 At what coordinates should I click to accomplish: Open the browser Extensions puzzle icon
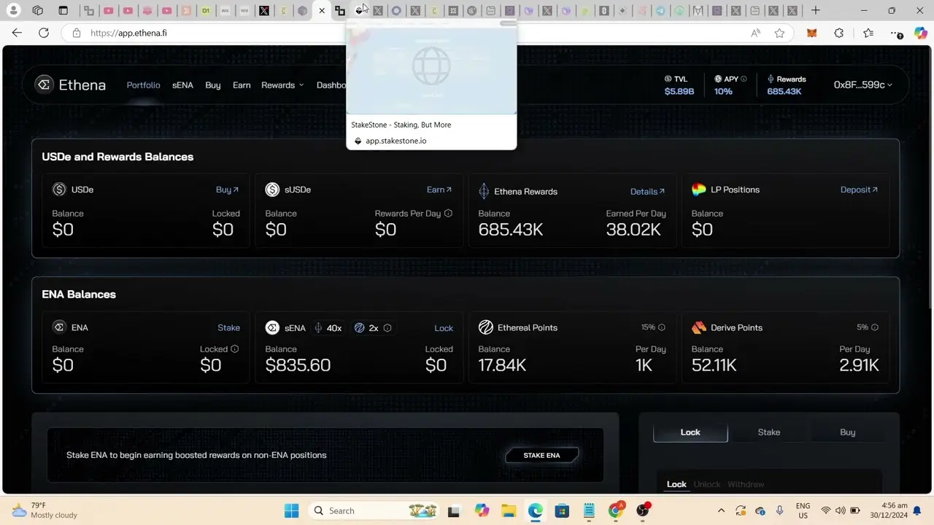(x=838, y=33)
